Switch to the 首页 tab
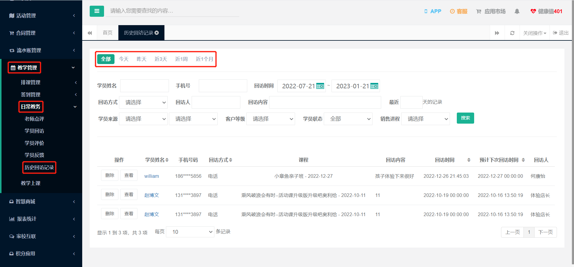The height and width of the screenshot is (267, 574). click(108, 33)
